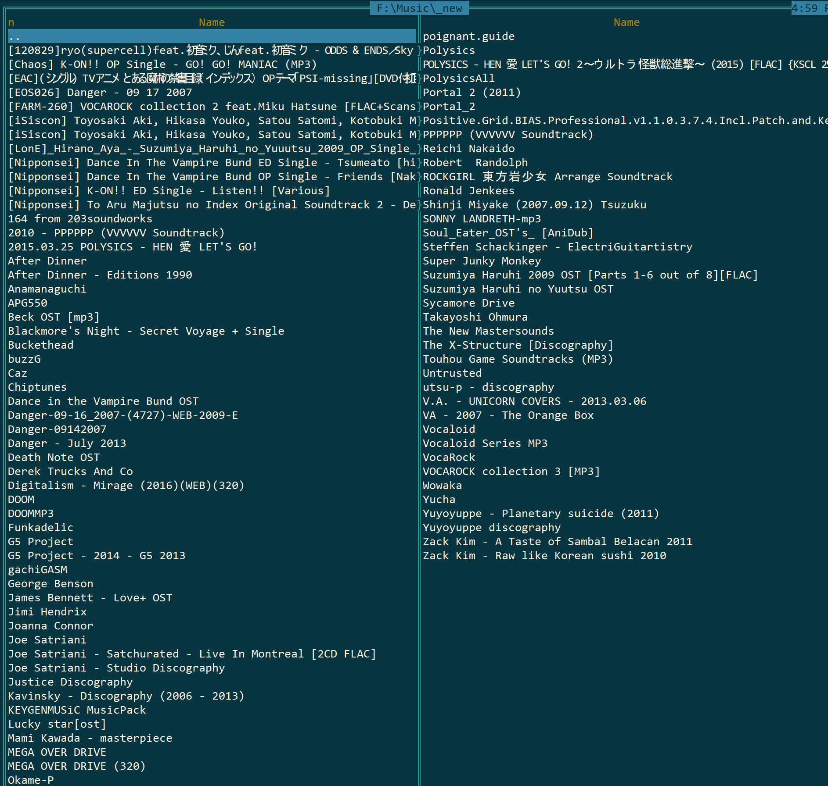Select '[Chaos] K-ON!! OP Single - GO! GO! MANIAC (MP3)'
The height and width of the screenshot is (786, 828).
pyautogui.click(x=162, y=64)
